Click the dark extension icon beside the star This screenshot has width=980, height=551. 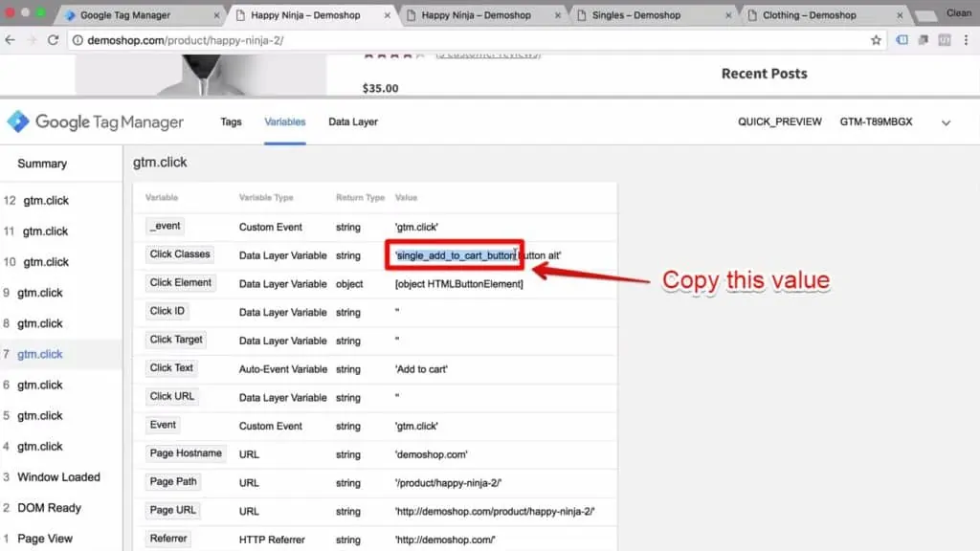click(923, 40)
